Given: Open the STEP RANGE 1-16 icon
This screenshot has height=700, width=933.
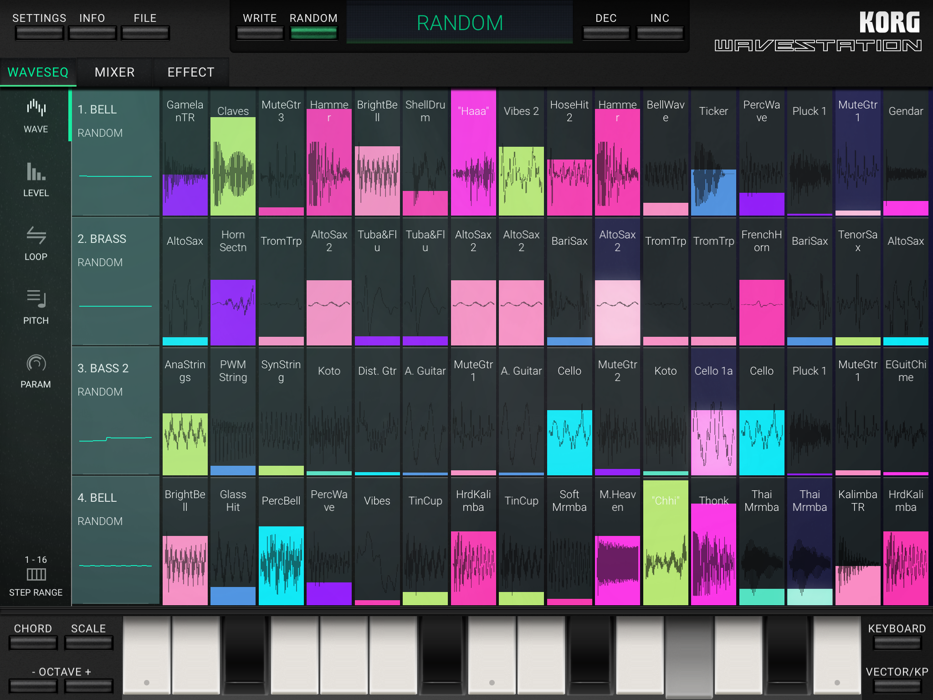Looking at the screenshot, I should tap(36, 576).
